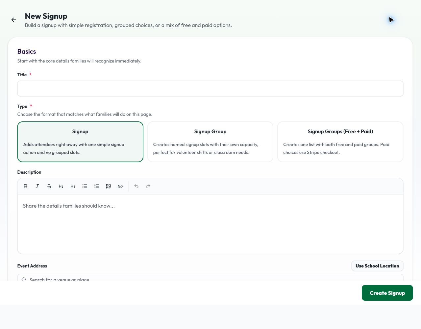Toggle italic formatting in description editor
This screenshot has height=329, width=421.
point(37,186)
